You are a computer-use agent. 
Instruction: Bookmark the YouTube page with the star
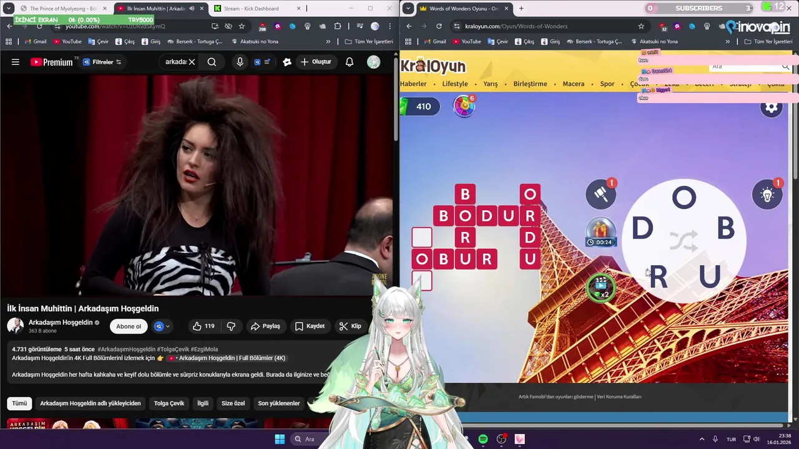pyautogui.click(x=242, y=26)
